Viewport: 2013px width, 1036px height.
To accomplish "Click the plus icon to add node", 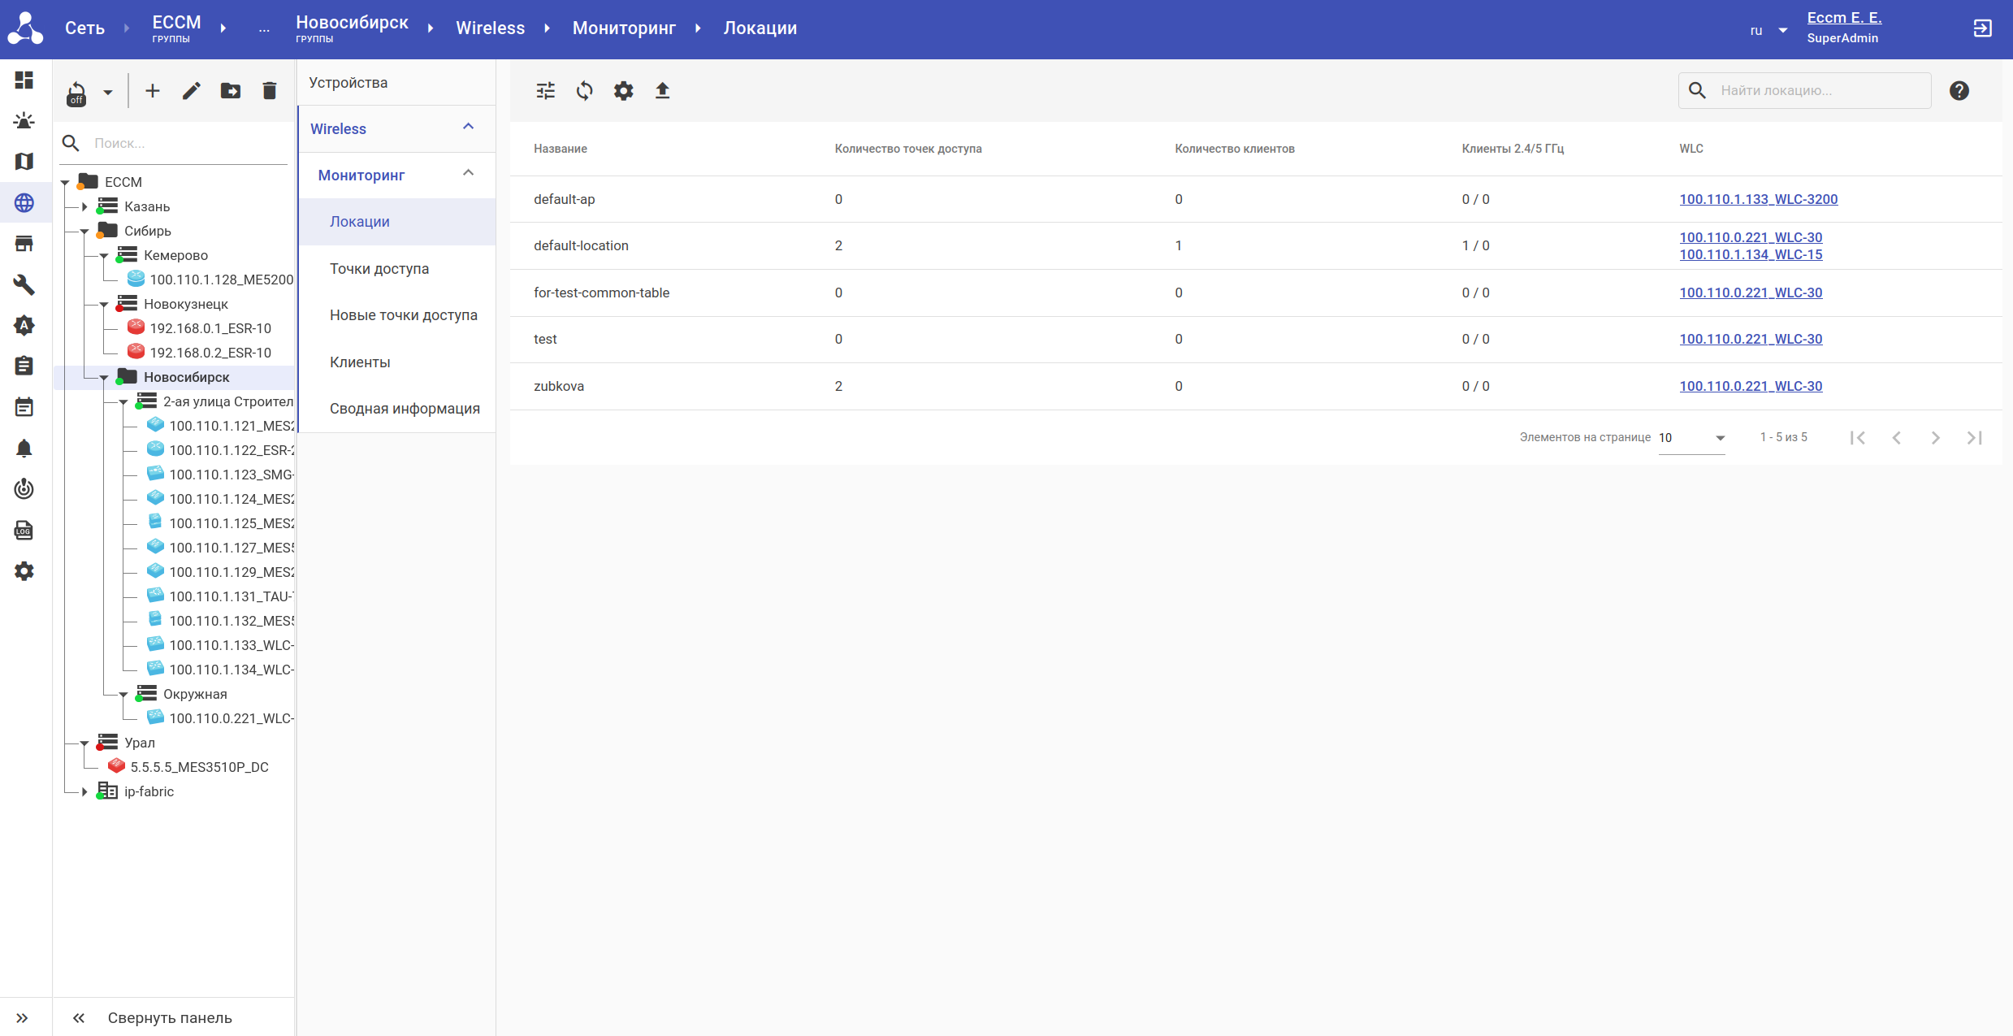I will click(x=153, y=91).
